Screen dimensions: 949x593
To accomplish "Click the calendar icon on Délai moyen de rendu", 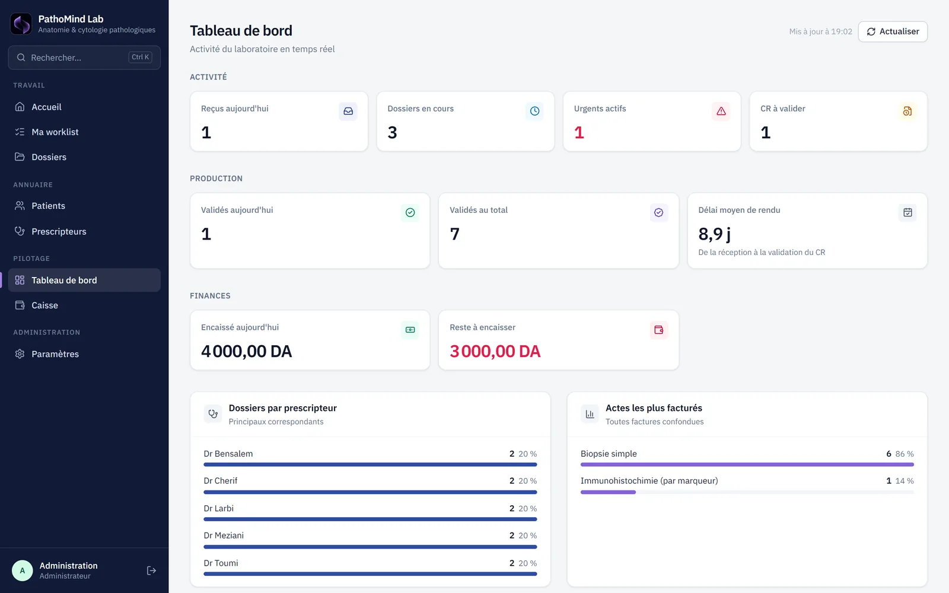I will pos(907,212).
